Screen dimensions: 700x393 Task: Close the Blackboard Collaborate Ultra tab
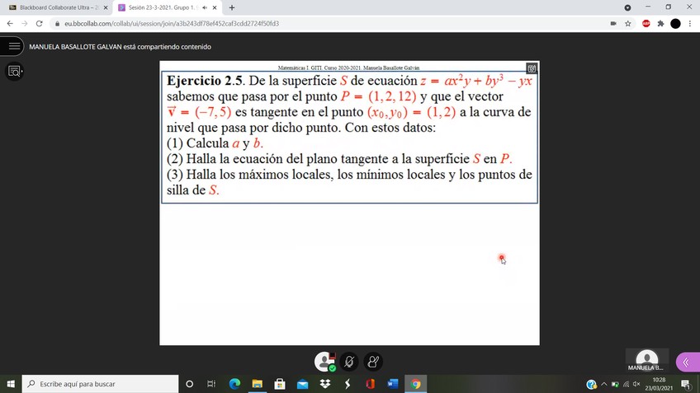[x=106, y=7]
